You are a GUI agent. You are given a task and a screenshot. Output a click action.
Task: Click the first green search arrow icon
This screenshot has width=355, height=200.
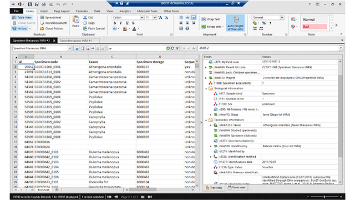pyautogui.click(x=168, y=48)
